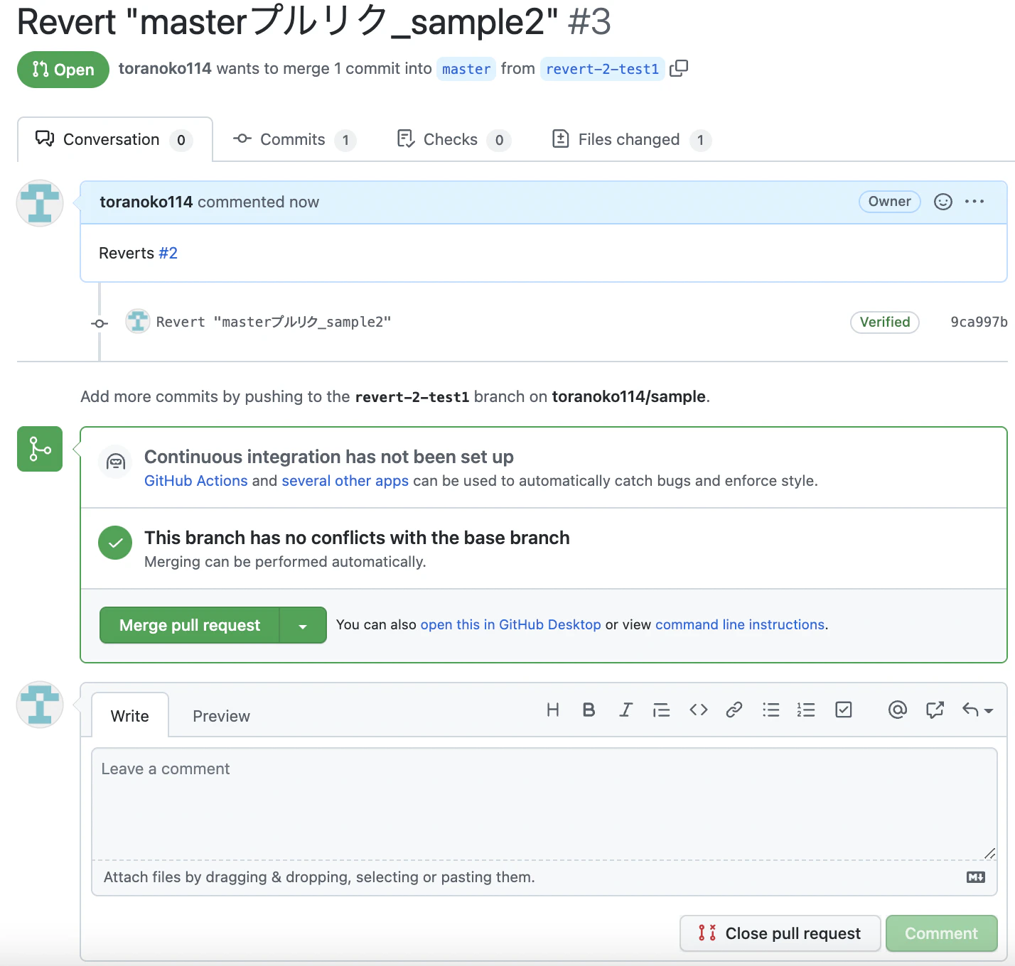Viewport: 1015px width, 966px height.
Task: Click the Attach files drop area
Action: (544, 877)
